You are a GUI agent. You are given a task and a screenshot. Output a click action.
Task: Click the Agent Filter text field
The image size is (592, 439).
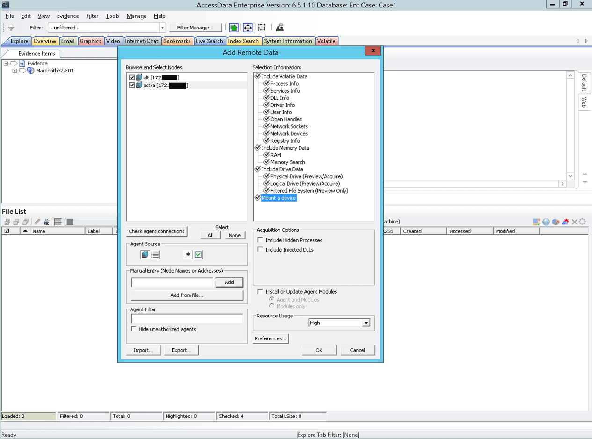187,318
